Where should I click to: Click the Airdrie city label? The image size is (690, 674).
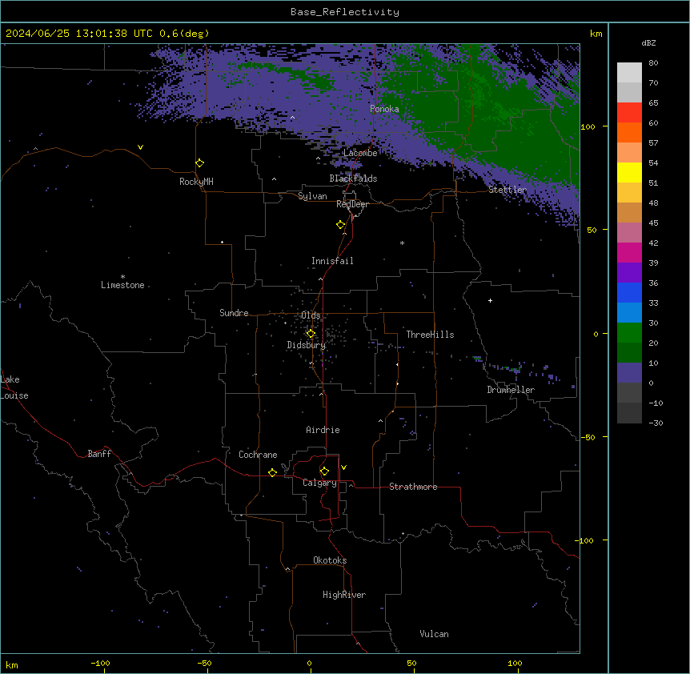pos(323,430)
